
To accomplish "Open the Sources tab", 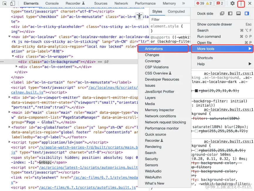I will coord(101,4).
